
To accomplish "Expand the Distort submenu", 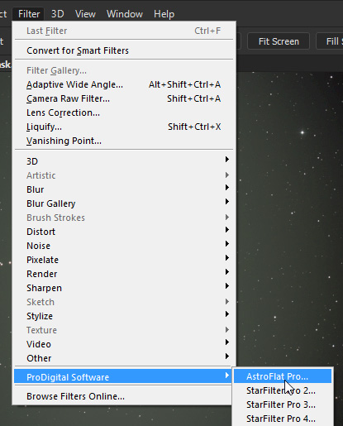I will 124,232.
